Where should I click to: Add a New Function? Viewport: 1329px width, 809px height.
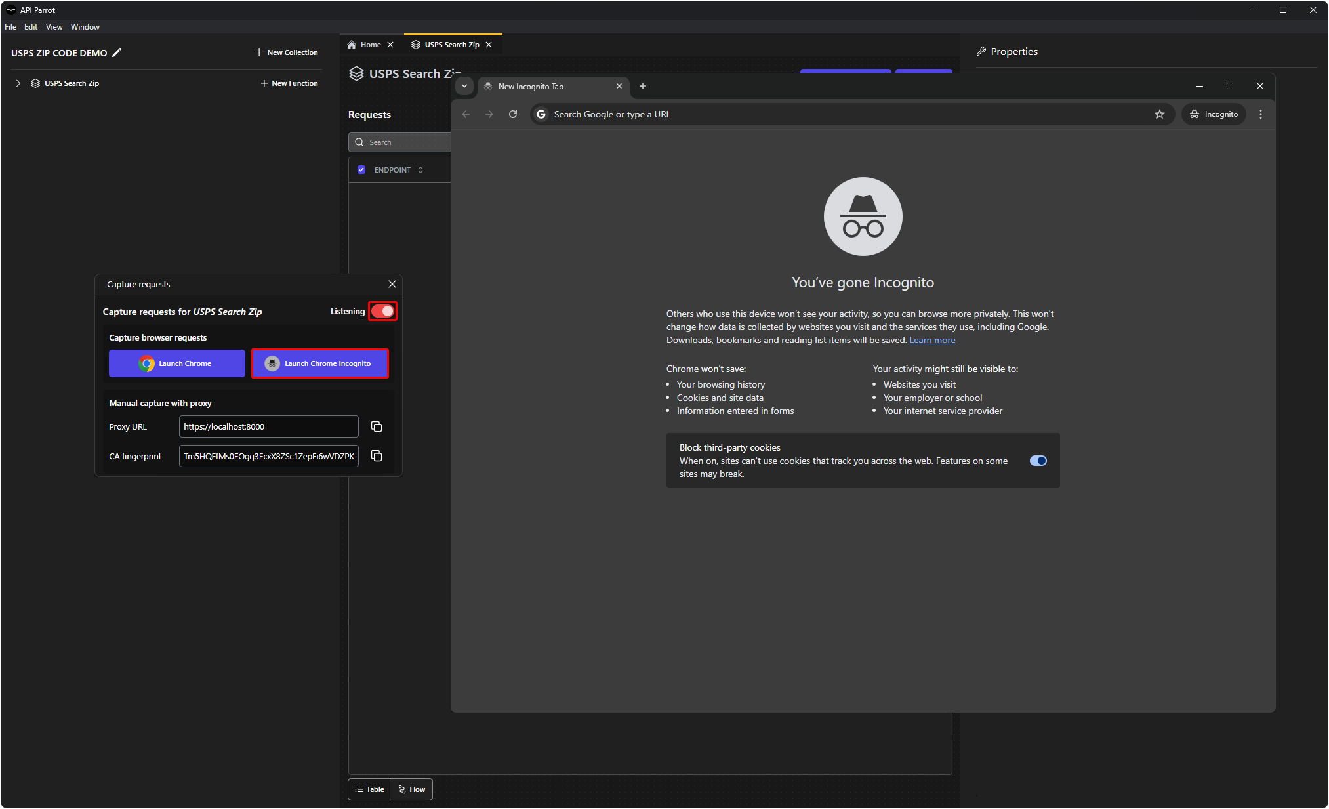[x=289, y=83]
